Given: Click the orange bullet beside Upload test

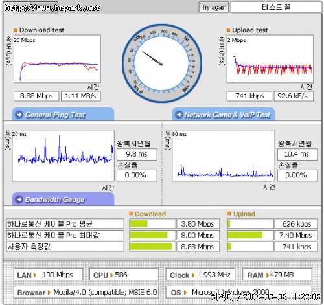Looking at the screenshot, I should coord(228,30).
